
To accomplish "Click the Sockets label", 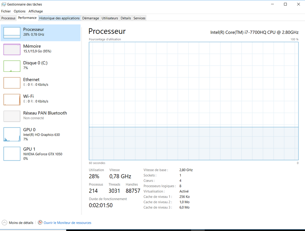I will [x=150, y=175].
